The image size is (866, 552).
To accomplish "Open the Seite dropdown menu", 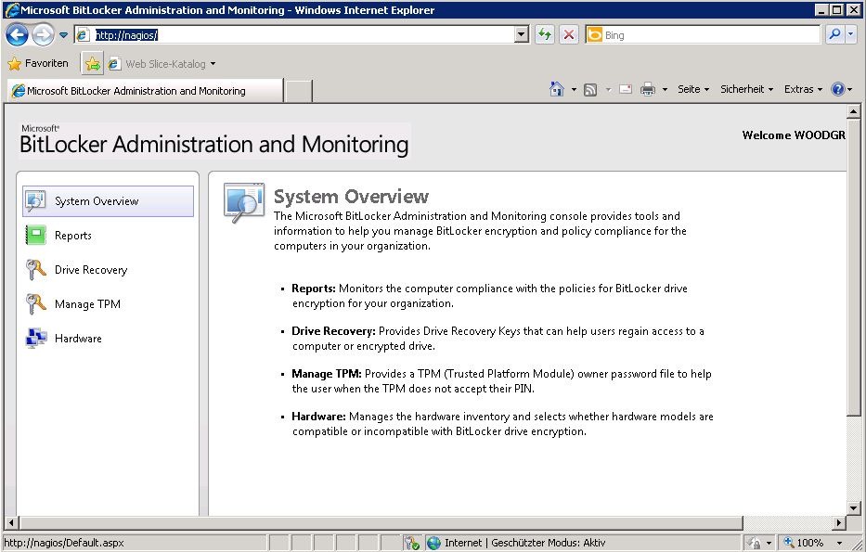I will pos(692,88).
